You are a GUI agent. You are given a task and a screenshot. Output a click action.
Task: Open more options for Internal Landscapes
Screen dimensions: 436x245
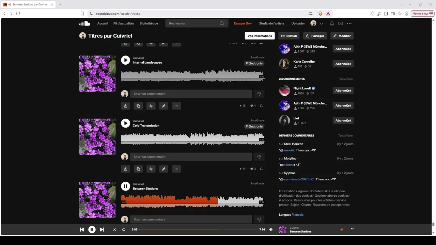point(176,106)
